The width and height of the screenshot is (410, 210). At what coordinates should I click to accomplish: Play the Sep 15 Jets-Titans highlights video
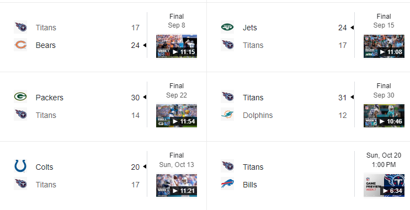tap(384, 46)
